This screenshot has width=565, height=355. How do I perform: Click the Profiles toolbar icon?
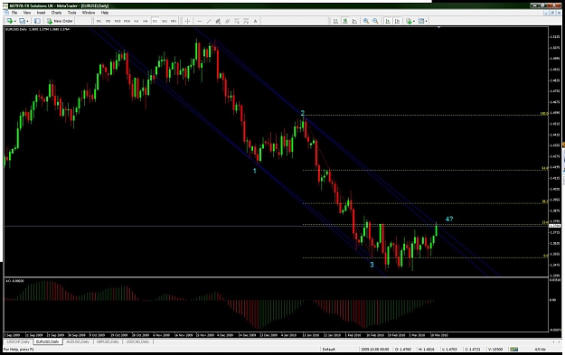click(23, 22)
